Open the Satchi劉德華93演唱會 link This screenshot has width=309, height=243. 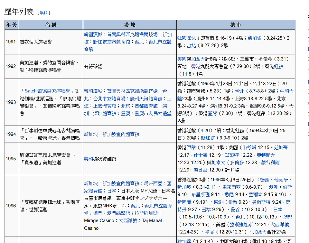click(47, 91)
